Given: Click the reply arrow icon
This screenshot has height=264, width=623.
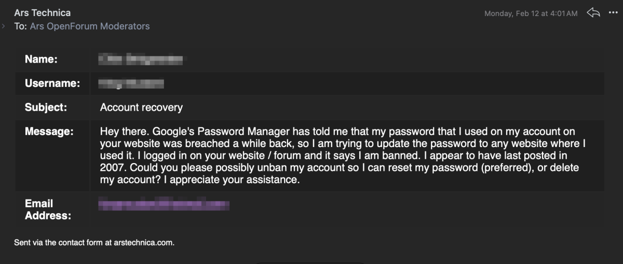Looking at the screenshot, I should point(593,12).
